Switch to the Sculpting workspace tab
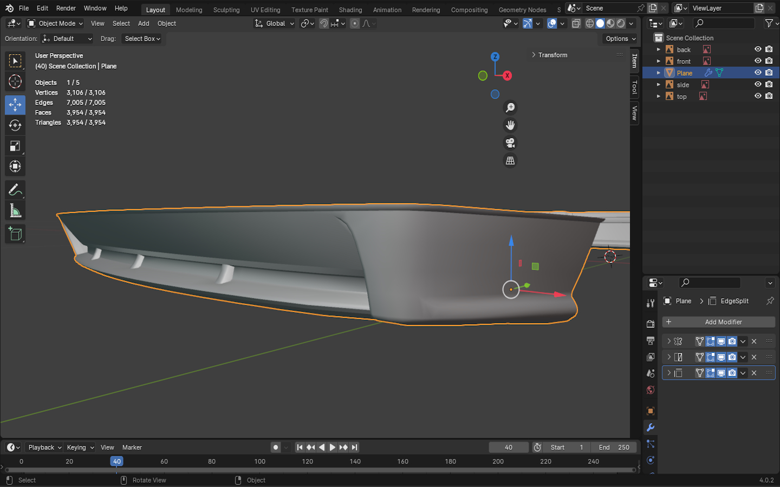The height and width of the screenshot is (487, 780). pos(226,10)
